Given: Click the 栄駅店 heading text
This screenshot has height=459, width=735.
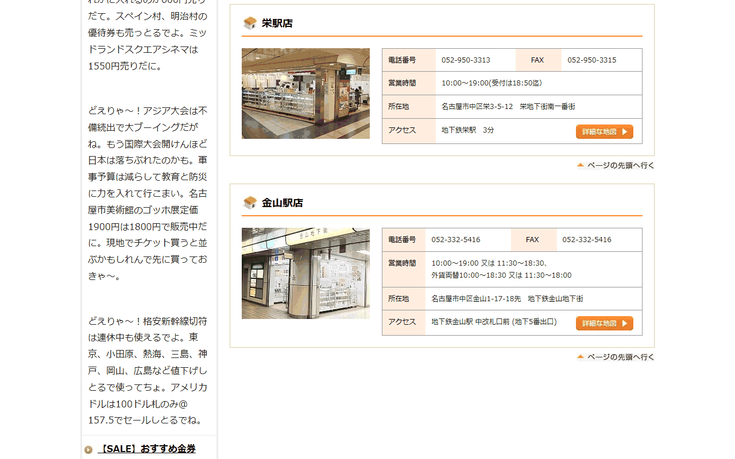Looking at the screenshot, I should (x=277, y=24).
